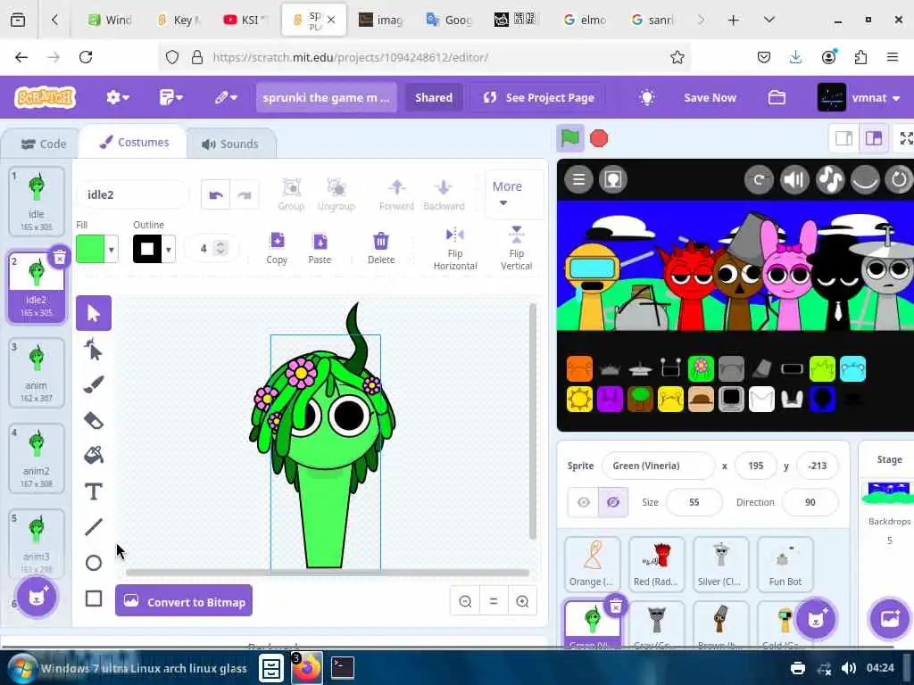Zoom out the costume canvas

(465, 601)
